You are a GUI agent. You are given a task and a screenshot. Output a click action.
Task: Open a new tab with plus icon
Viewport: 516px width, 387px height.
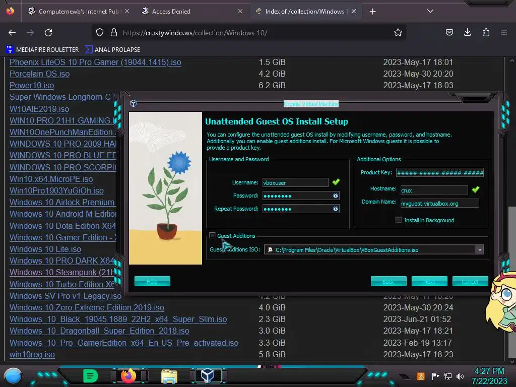coord(372,12)
